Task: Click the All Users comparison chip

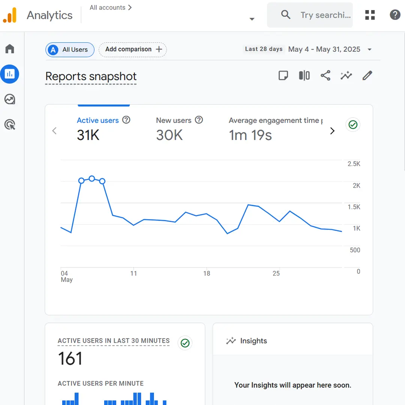Action: (x=70, y=49)
